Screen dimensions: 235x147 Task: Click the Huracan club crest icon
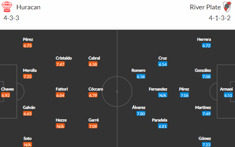(x=7, y=7)
